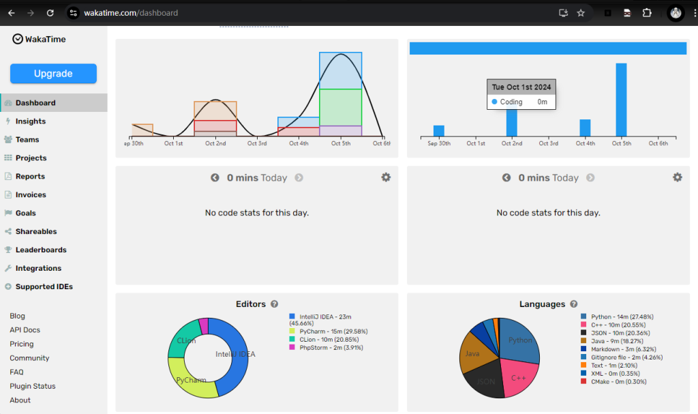Image resolution: width=698 pixels, height=414 pixels.
Task: Open settings gear on left stats panel
Action: (x=386, y=177)
